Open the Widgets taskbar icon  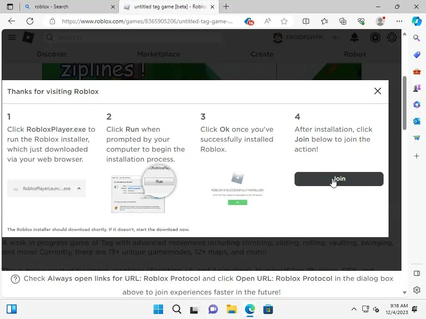click(12, 309)
